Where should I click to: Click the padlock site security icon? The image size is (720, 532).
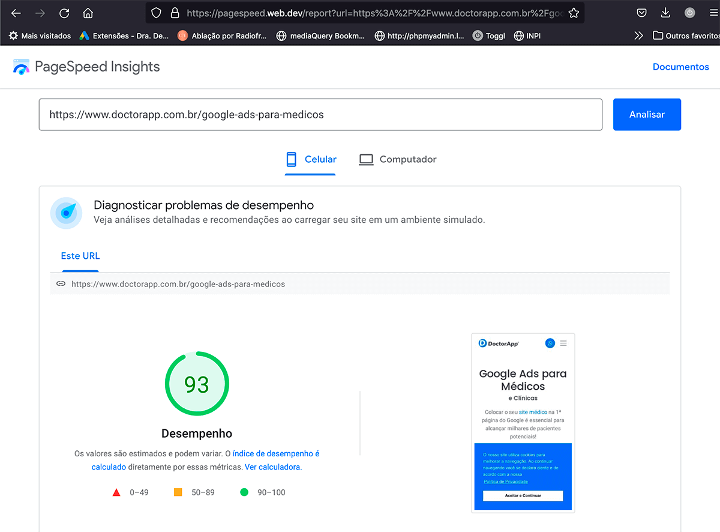tap(175, 13)
